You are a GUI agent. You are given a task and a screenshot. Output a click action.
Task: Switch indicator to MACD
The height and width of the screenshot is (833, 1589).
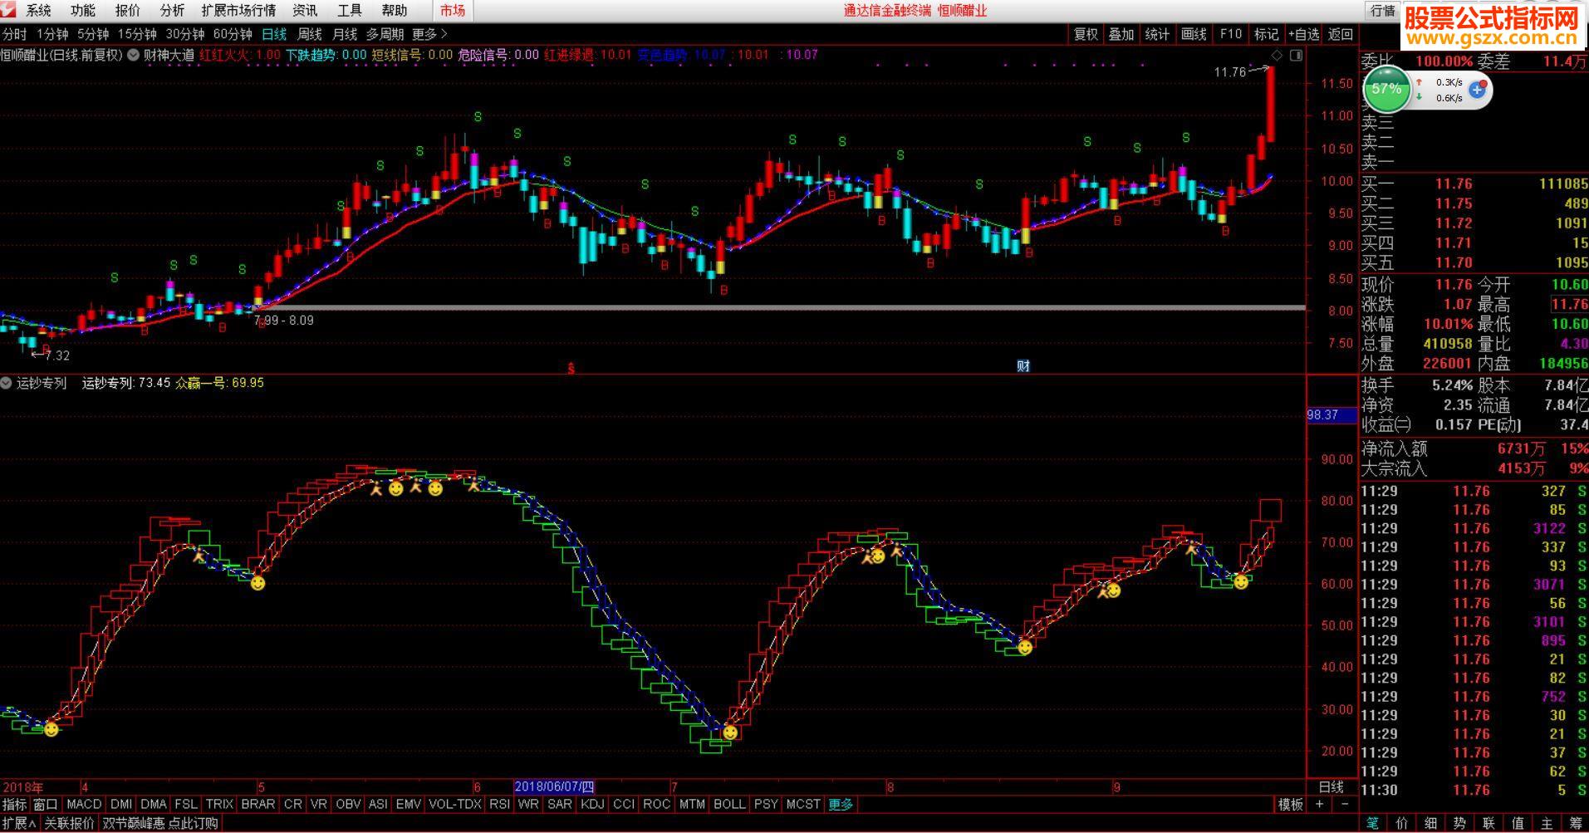tap(84, 804)
